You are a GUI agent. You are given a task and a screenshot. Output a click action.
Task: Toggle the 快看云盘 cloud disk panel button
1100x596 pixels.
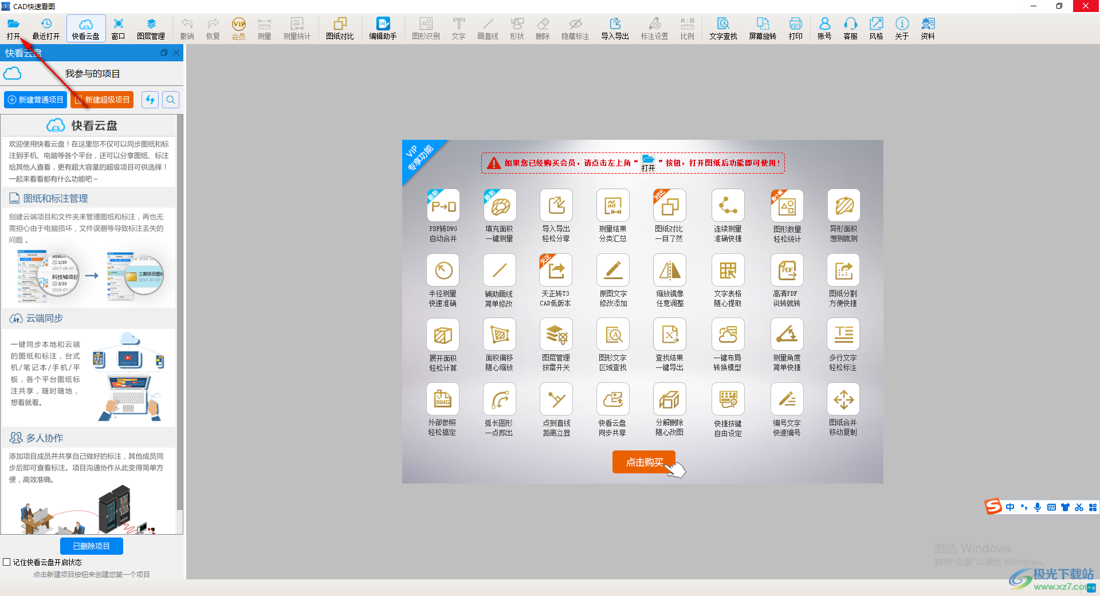pos(86,28)
